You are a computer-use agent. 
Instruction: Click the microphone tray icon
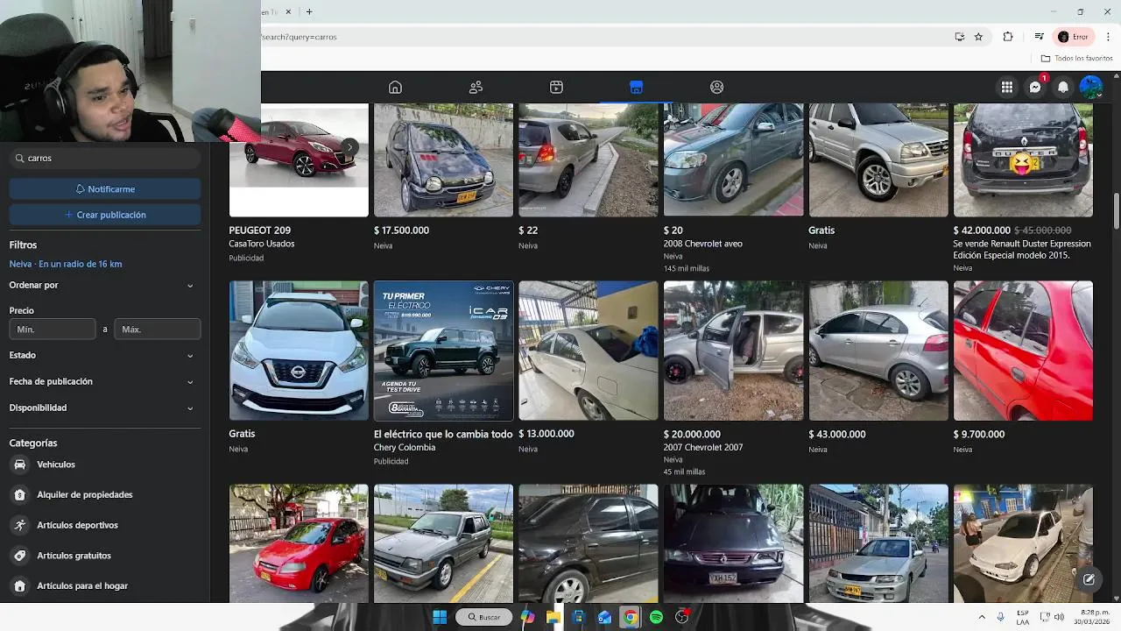[x=1000, y=617]
